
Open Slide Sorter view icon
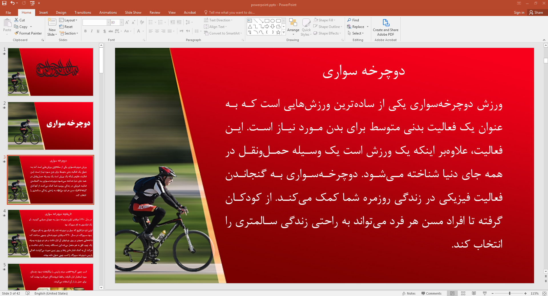coord(463,293)
